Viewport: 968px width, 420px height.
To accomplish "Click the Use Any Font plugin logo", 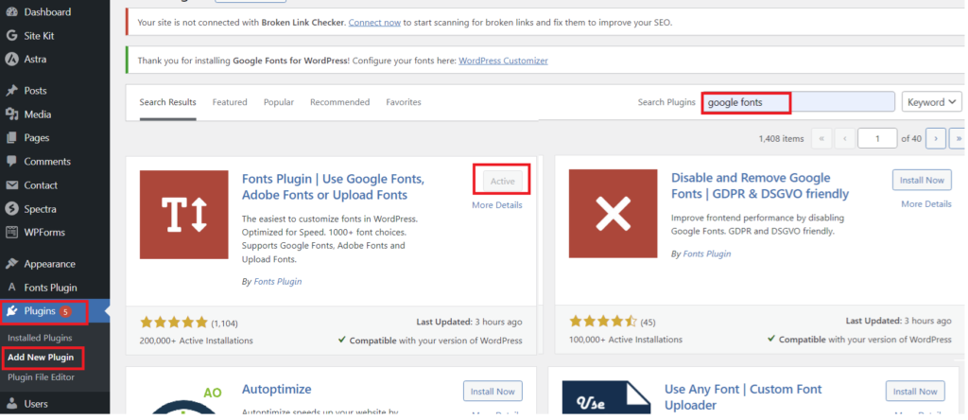I will pos(606,397).
